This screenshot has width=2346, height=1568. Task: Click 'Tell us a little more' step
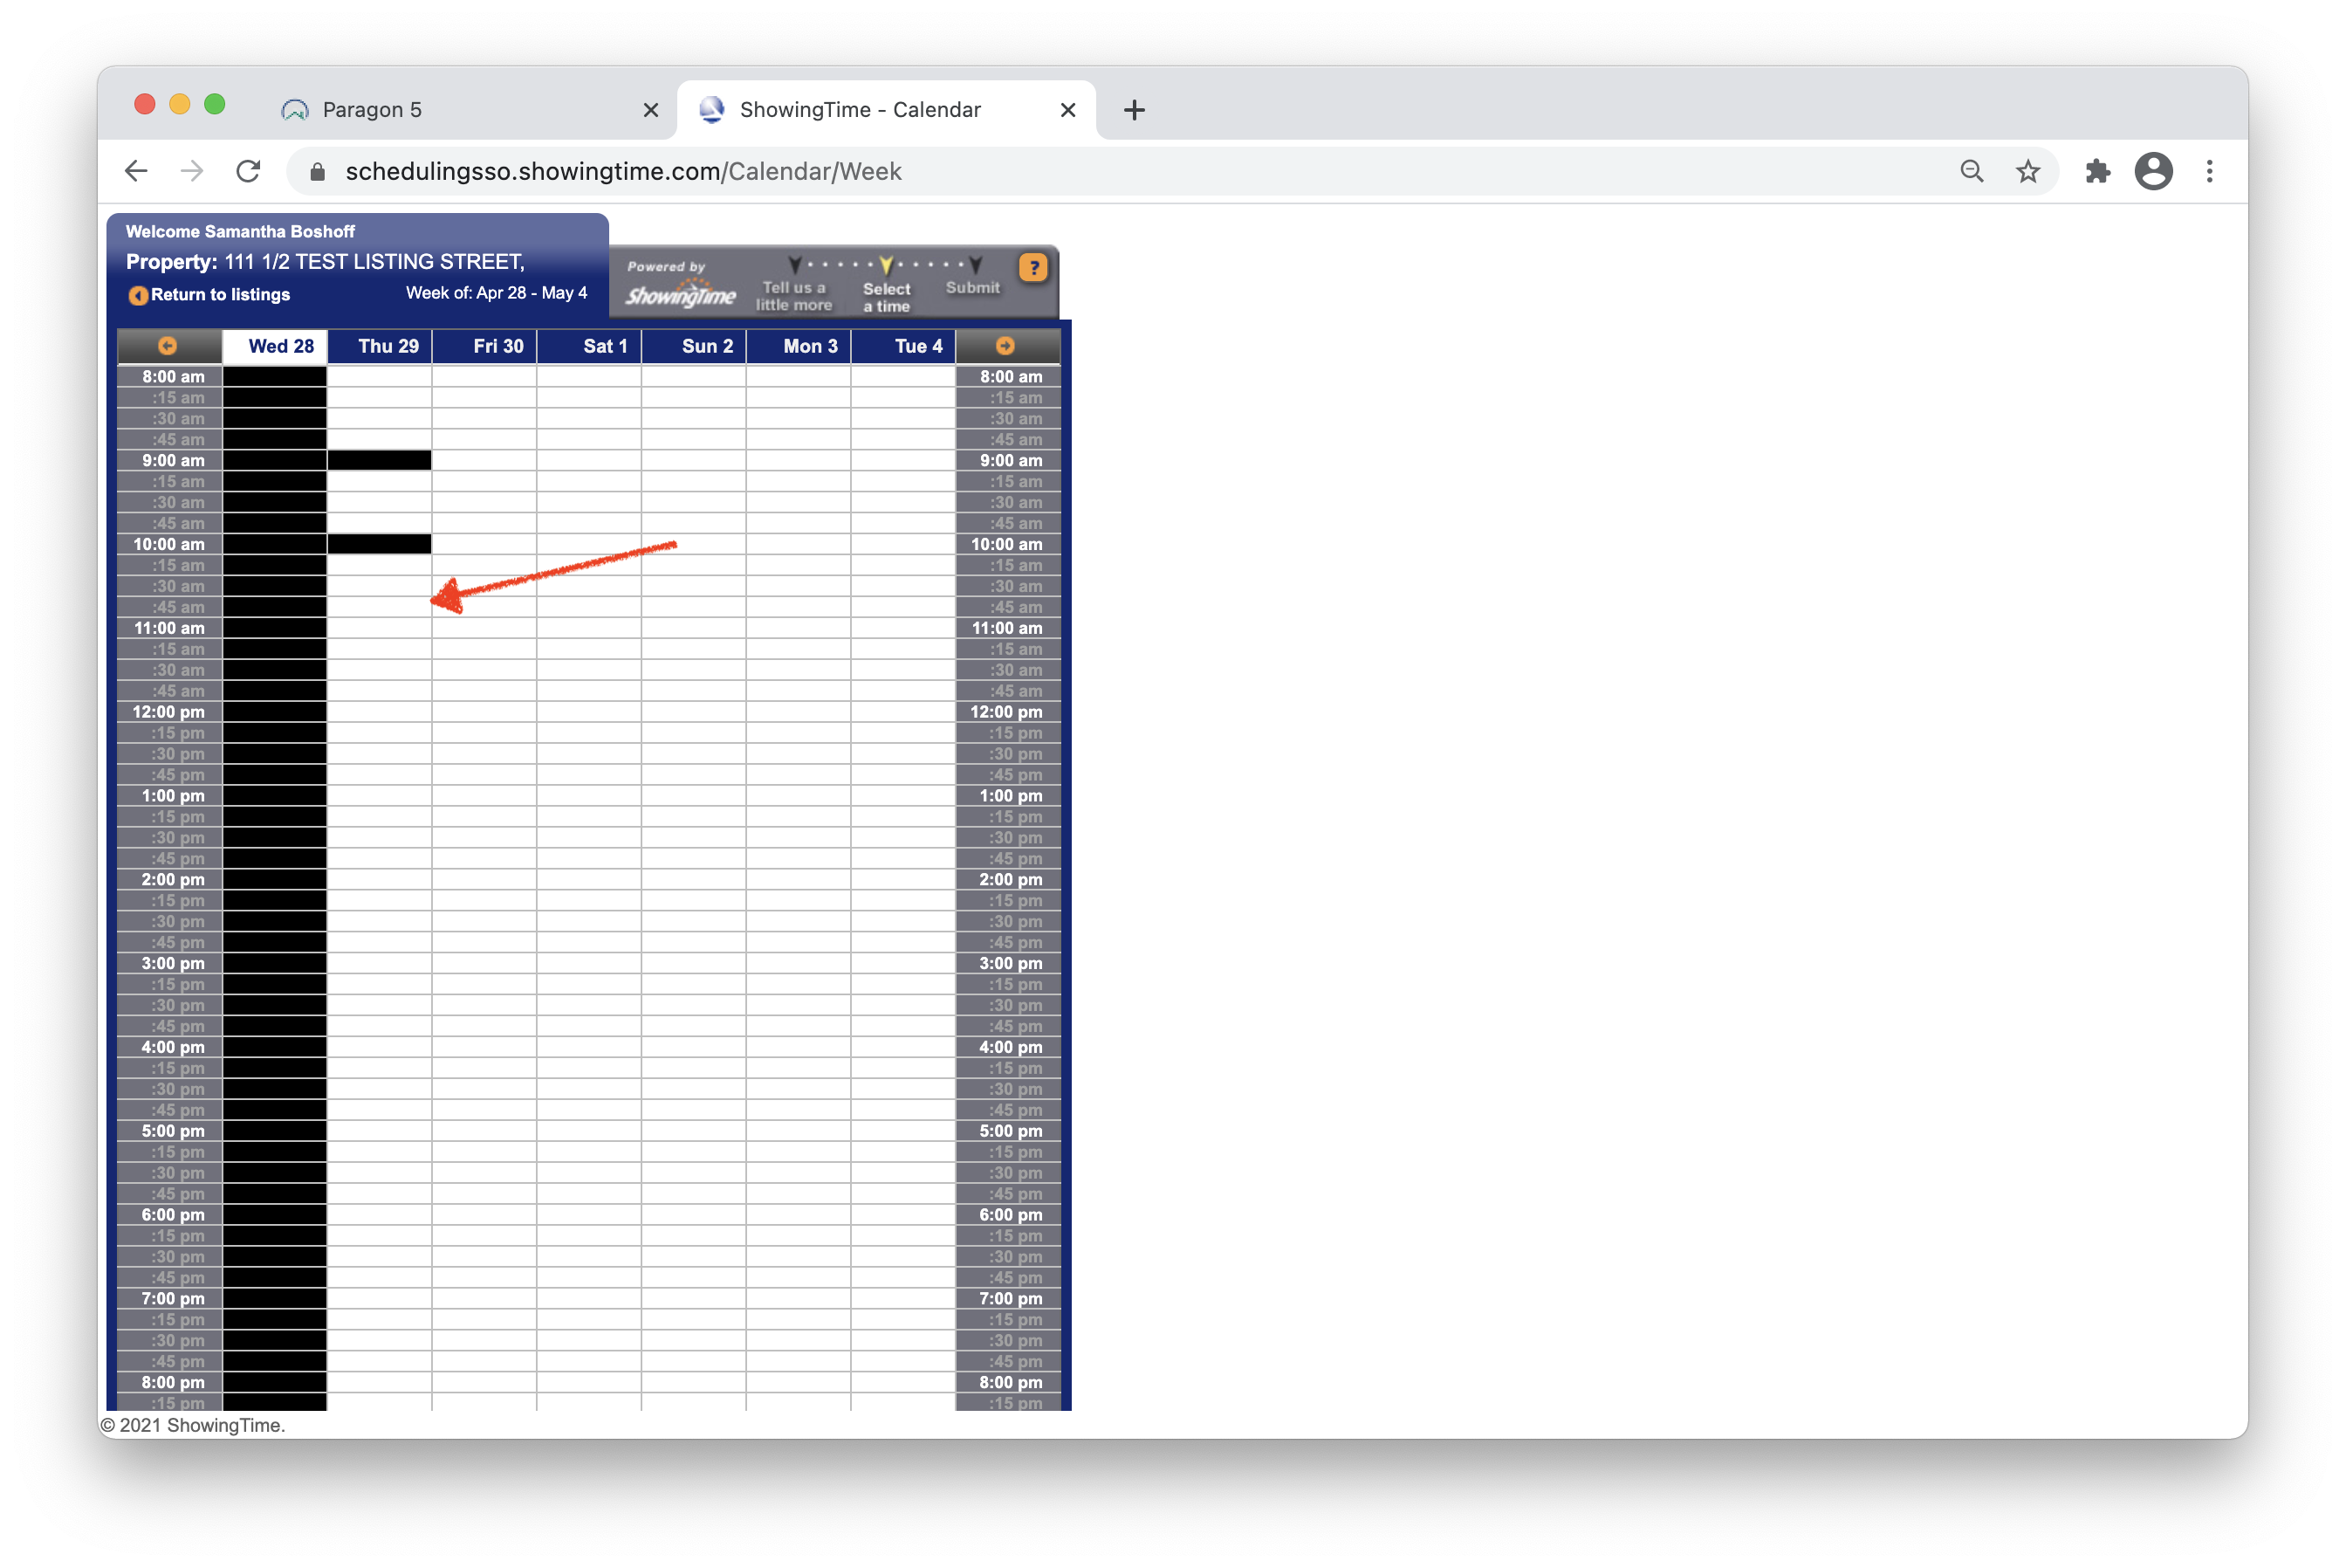793,296
